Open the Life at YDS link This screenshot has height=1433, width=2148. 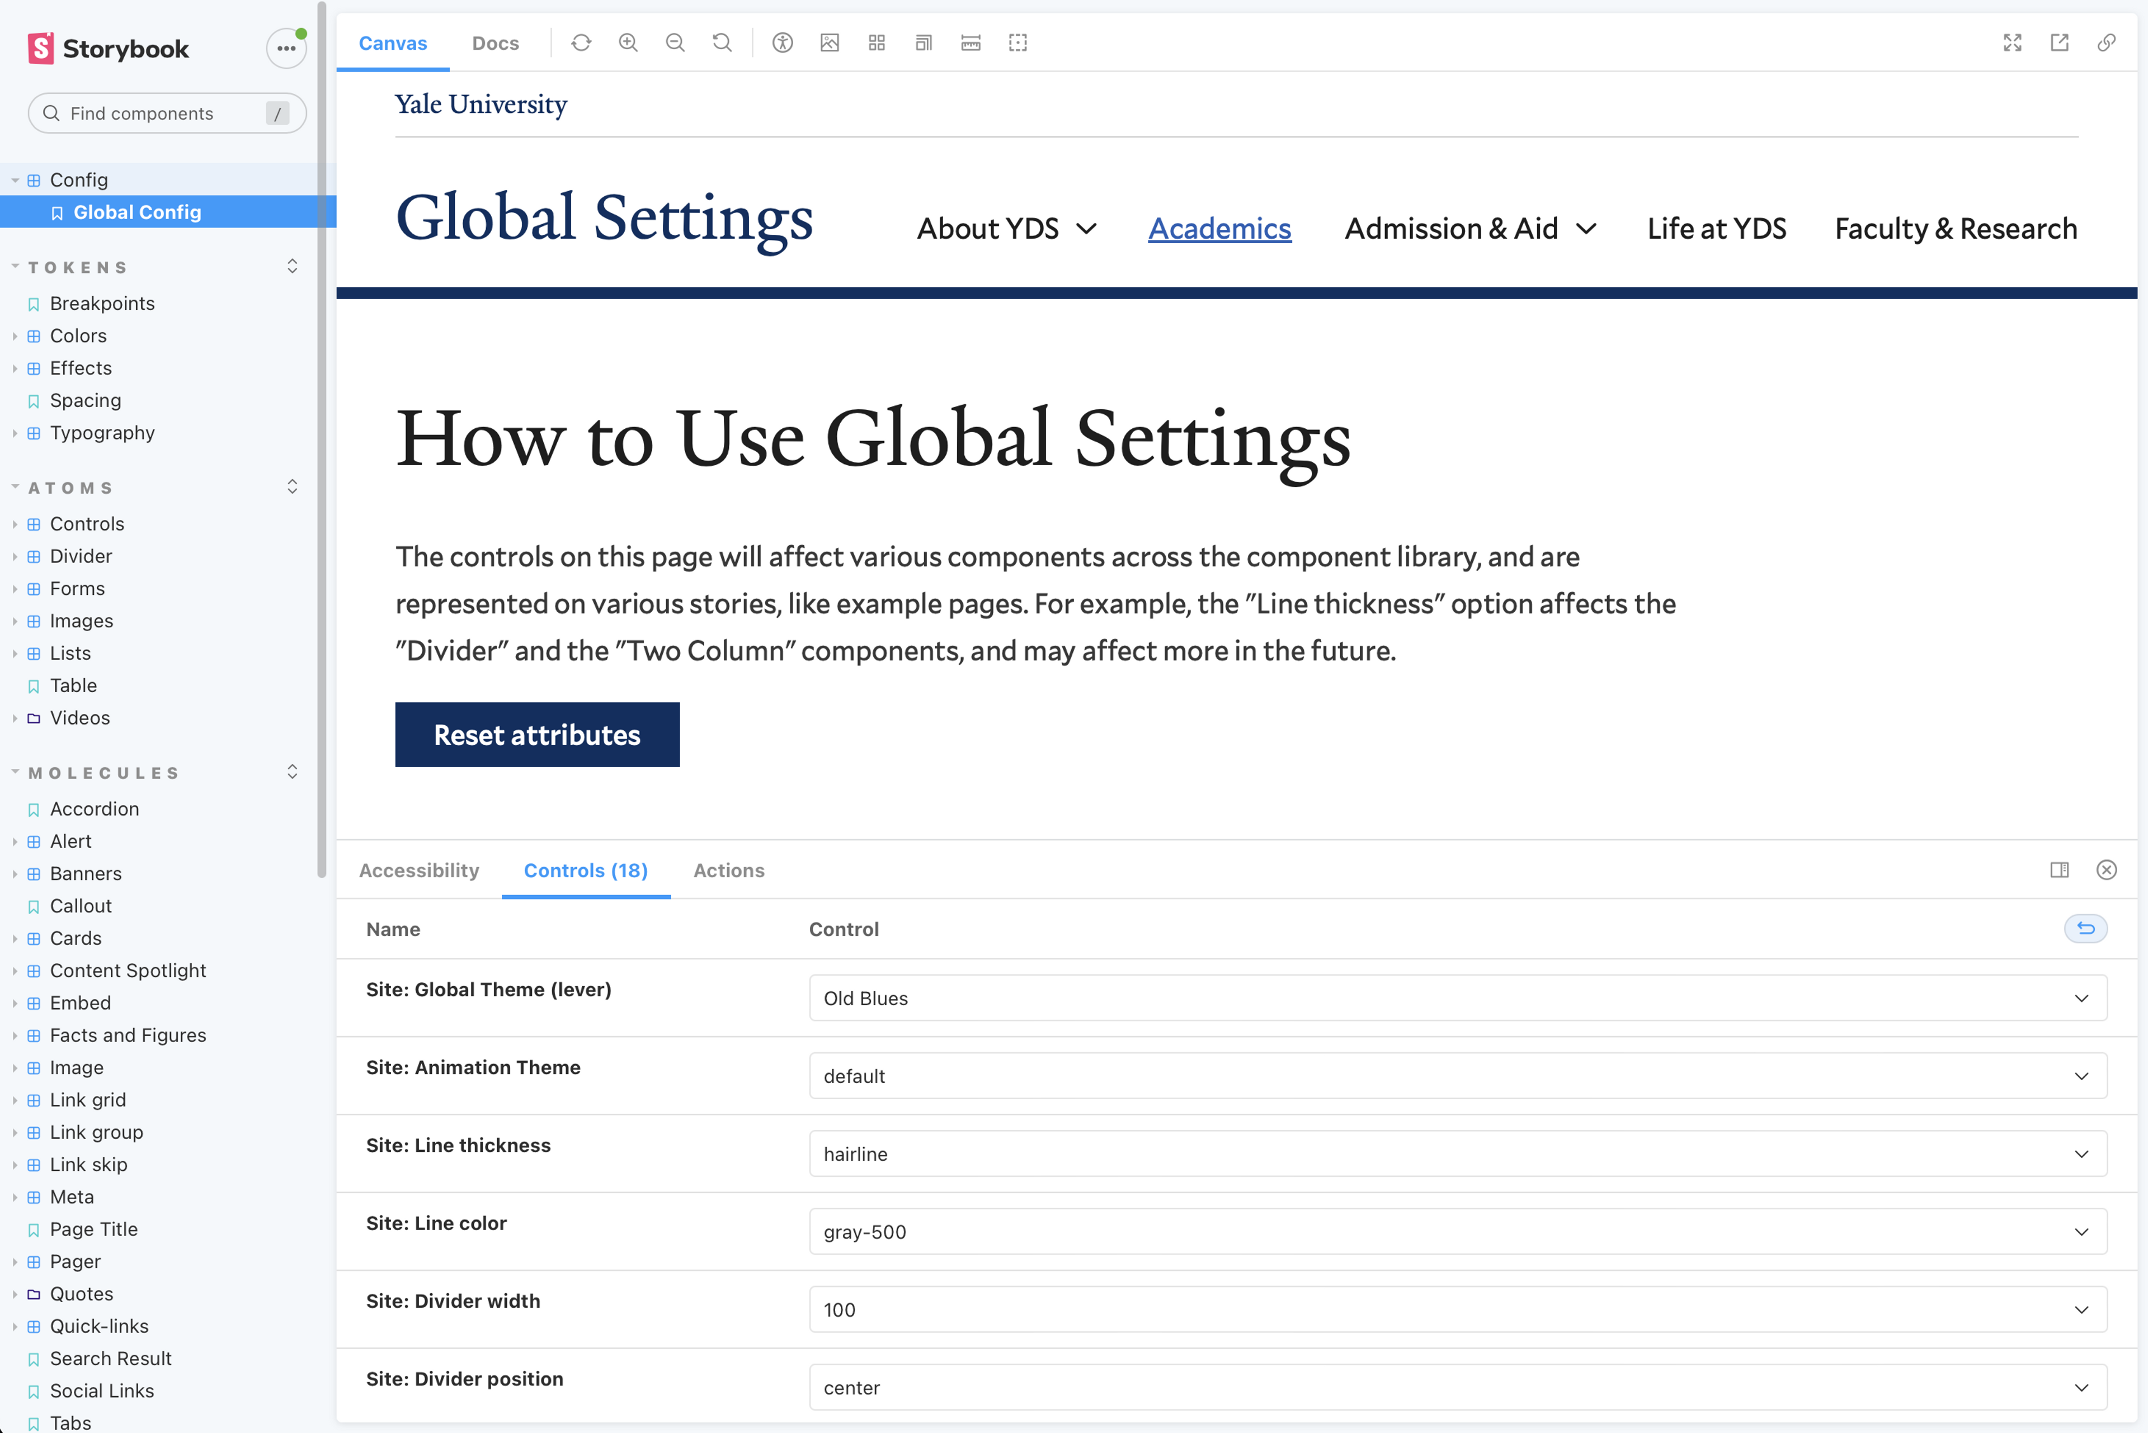[1716, 229]
